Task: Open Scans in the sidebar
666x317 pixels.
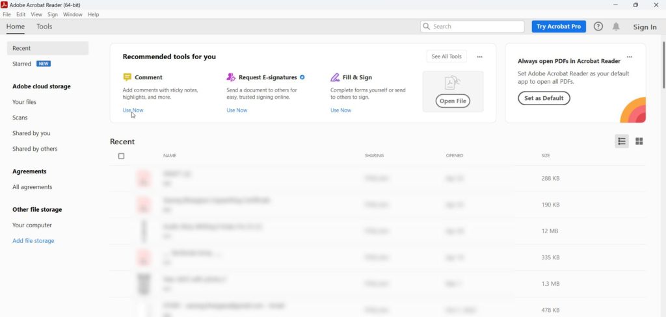Action: tap(20, 118)
